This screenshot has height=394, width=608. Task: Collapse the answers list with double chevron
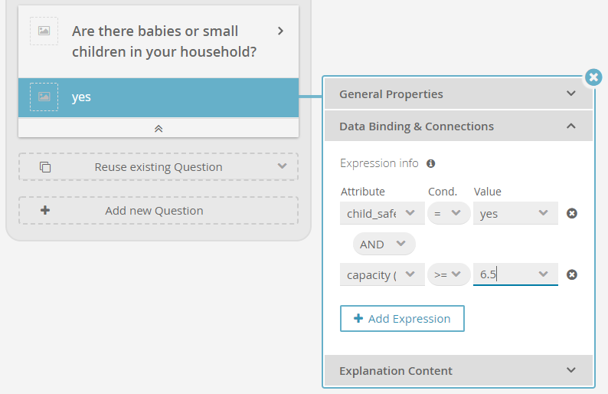click(159, 129)
